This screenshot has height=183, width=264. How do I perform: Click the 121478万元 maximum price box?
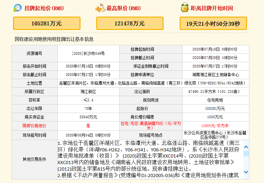pos(130,23)
